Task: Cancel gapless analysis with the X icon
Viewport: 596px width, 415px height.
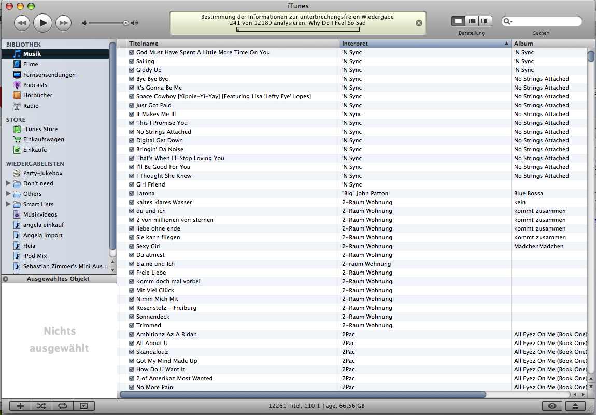Action: pos(419,23)
